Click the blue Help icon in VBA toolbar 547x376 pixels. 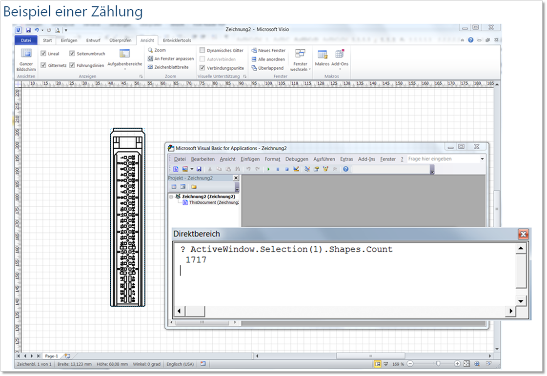tap(345, 169)
